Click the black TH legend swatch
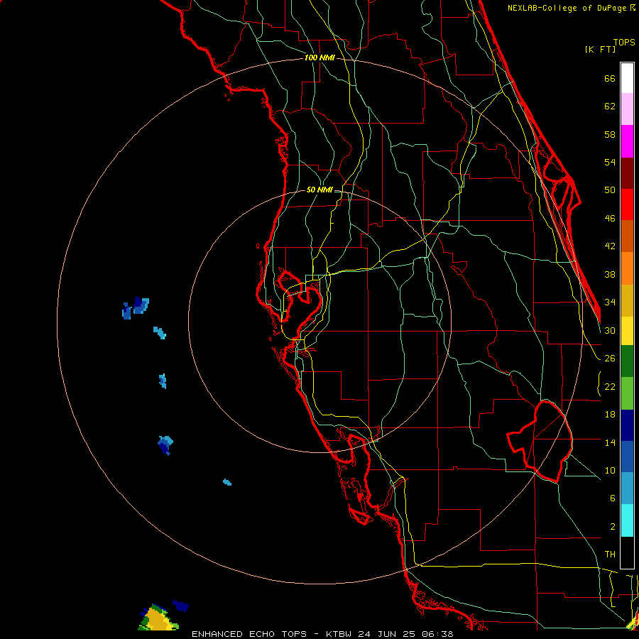This screenshot has height=639, width=639. point(627,552)
